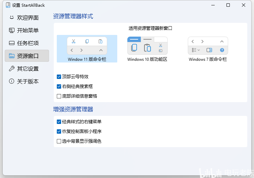Open the 欢迎界面 sidebar page
254x178 pixels.
[27, 18]
